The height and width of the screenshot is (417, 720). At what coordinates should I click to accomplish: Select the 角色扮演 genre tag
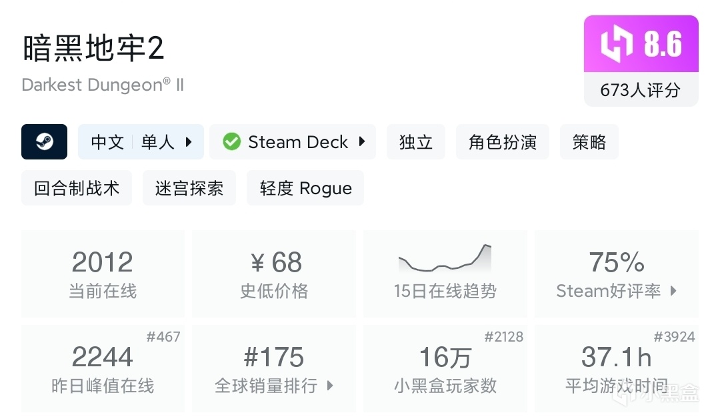coord(503,142)
